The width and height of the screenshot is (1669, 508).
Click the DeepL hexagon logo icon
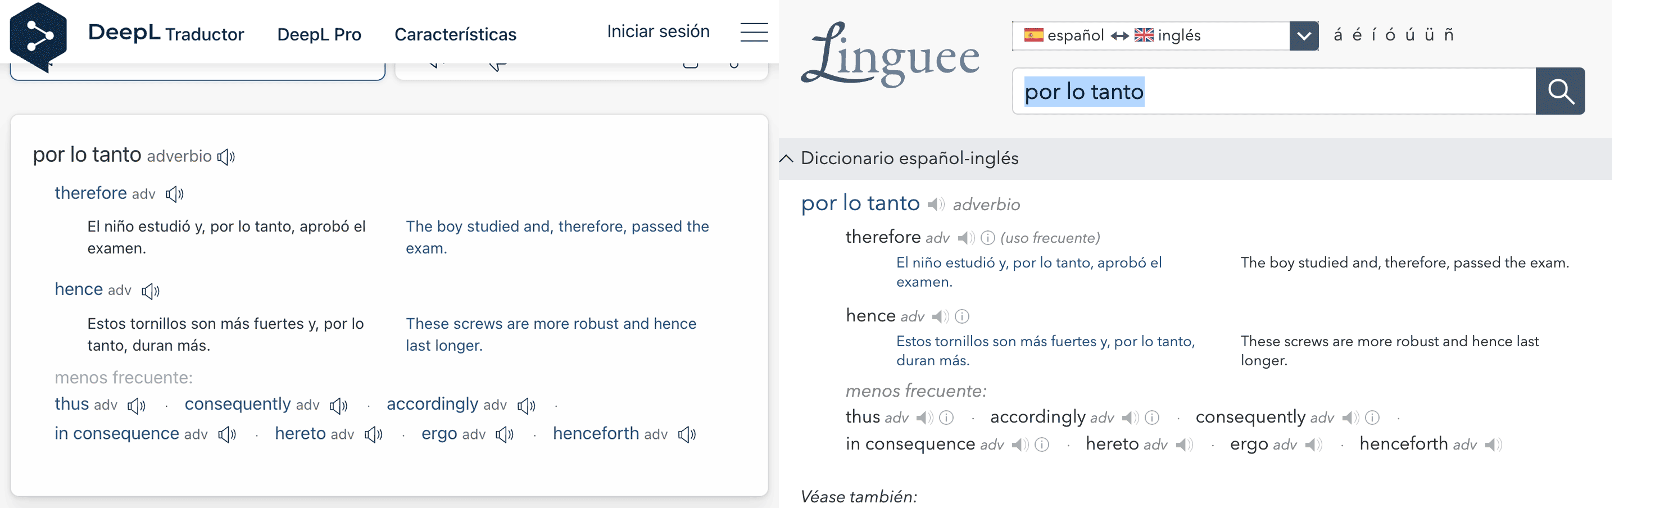pyautogui.click(x=38, y=35)
